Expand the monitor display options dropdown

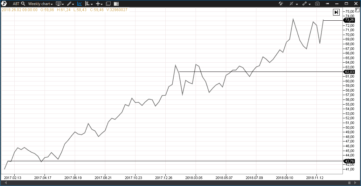point(60,4)
